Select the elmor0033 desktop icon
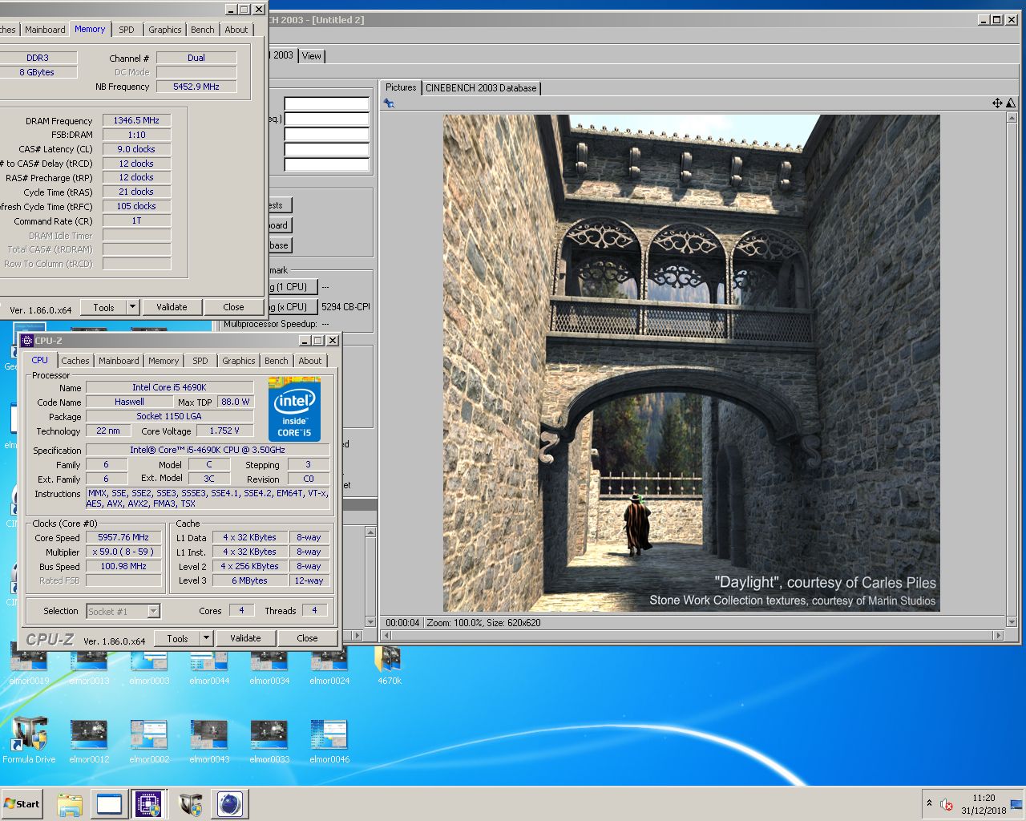Viewport: 1026px width, 821px height. [x=269, y=741]
